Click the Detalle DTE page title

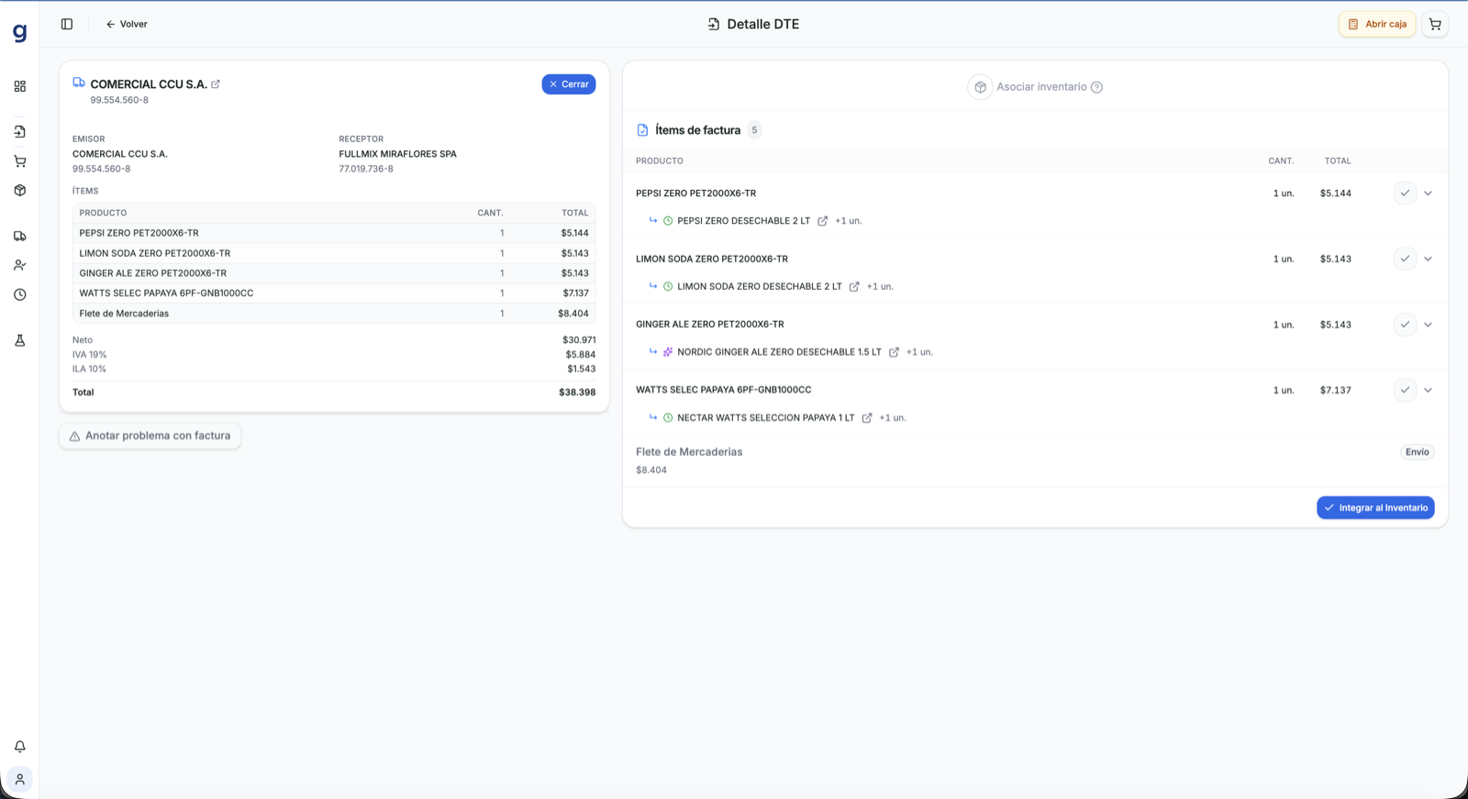point(762,24)
